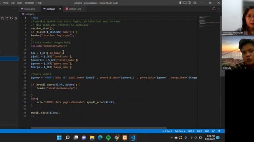This screenshot has width=254, height=142.
Task: Select the highlighted file row in Explorer
Action: tap(9, 59)
